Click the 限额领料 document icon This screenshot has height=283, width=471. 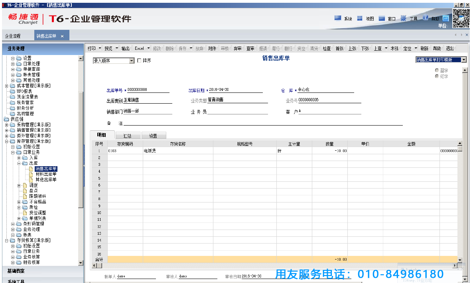coord(25,196)
